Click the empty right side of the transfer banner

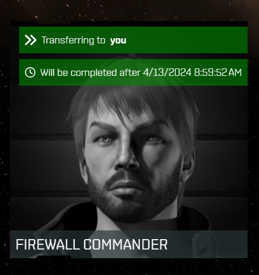click(186, 40)
